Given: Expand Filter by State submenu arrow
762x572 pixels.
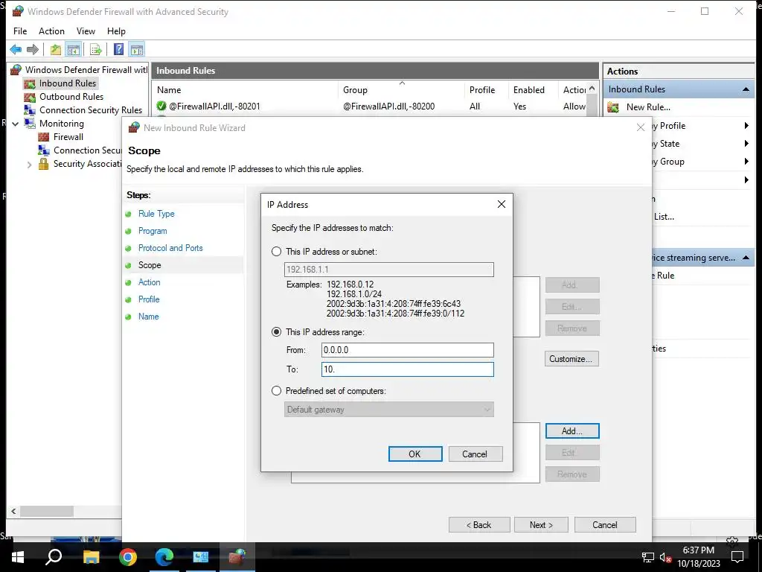Looking at the screenshot, I should 746,144.
